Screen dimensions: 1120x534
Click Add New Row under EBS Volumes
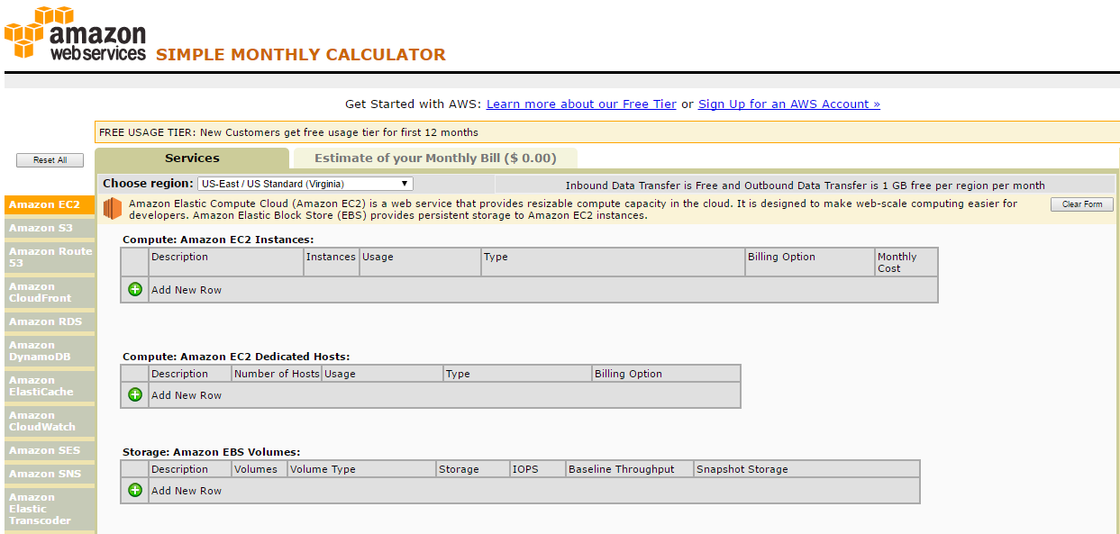[187, 491]
